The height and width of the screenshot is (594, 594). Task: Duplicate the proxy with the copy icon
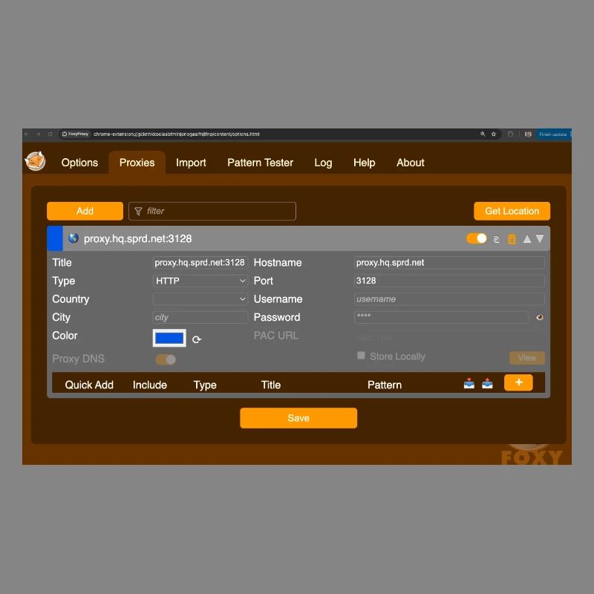[497, 239]
